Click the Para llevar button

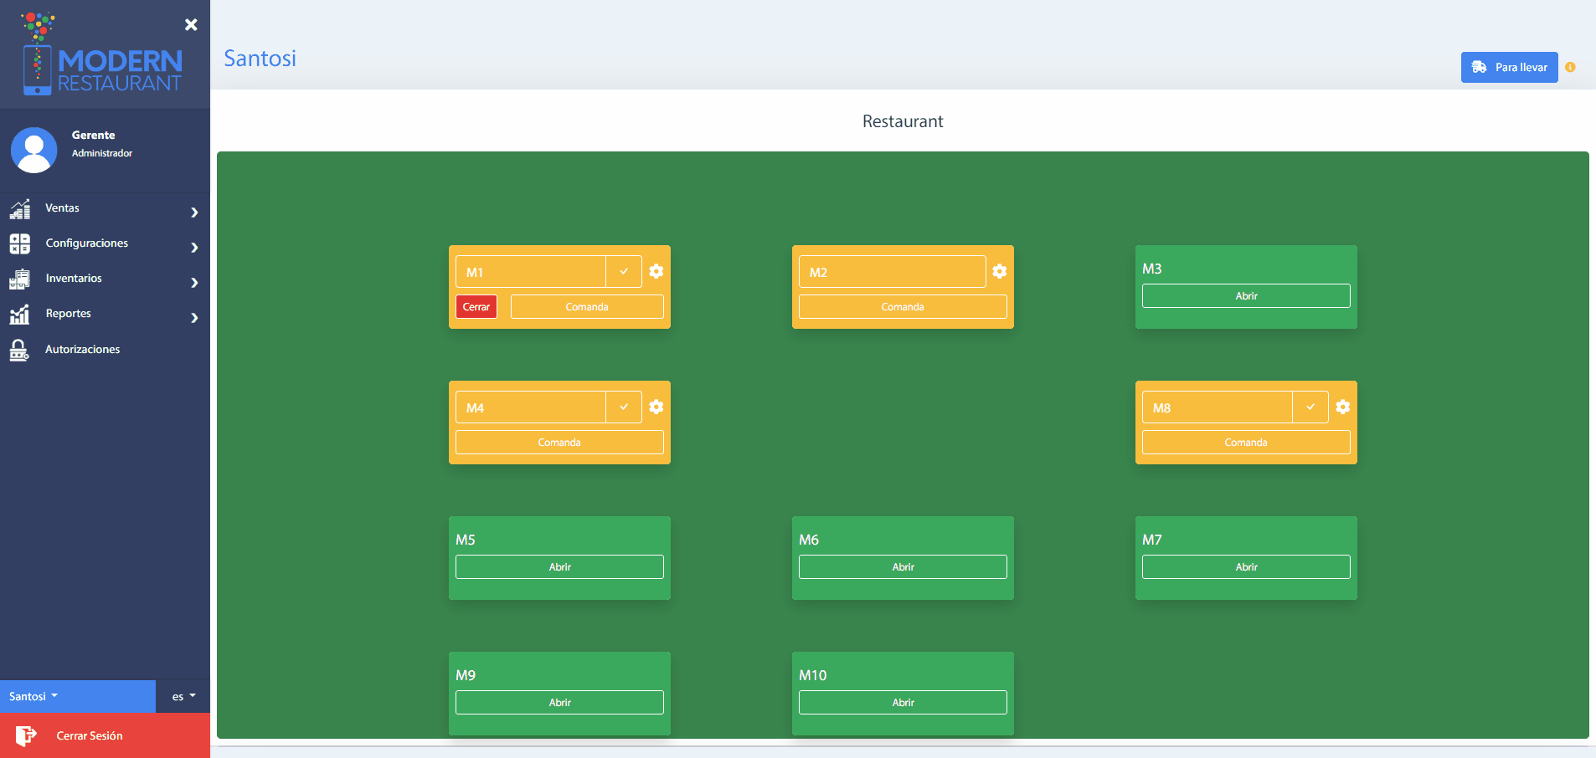click(1509, 67)
